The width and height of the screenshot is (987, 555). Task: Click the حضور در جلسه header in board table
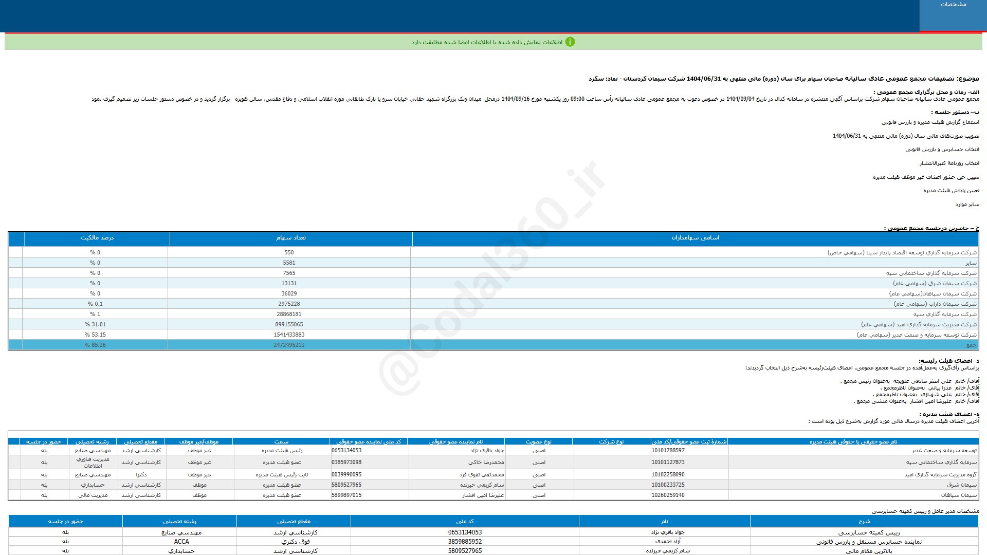44,441
